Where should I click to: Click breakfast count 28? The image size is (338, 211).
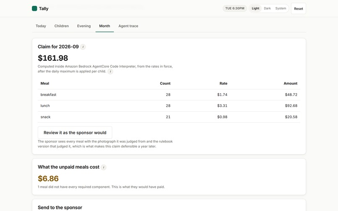168,95
